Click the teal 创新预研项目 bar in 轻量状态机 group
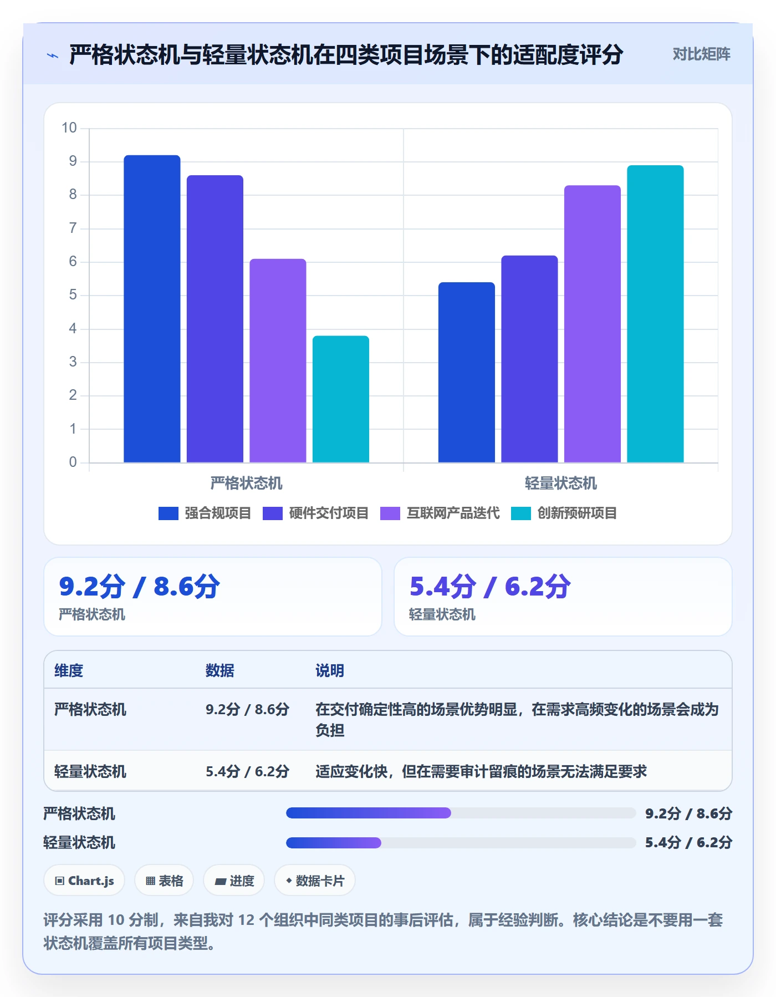 click(x=655, y=314)
